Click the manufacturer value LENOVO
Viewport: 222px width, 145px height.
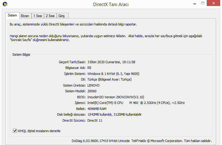pyautogui.click(x=93, y=85)
